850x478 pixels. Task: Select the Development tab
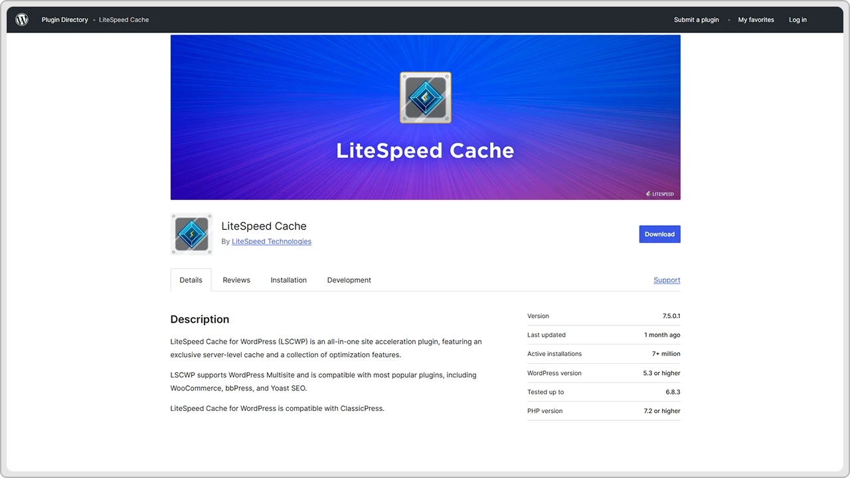tap(349, 279)
